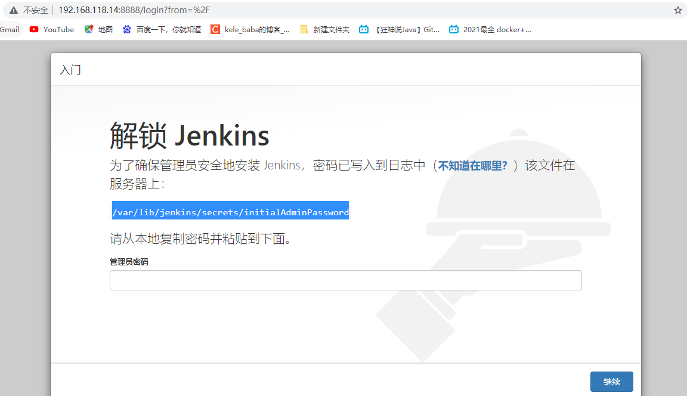This screenshot has height=396, width=687.
Task: Click the 不安全 security label
Action: 36,10
